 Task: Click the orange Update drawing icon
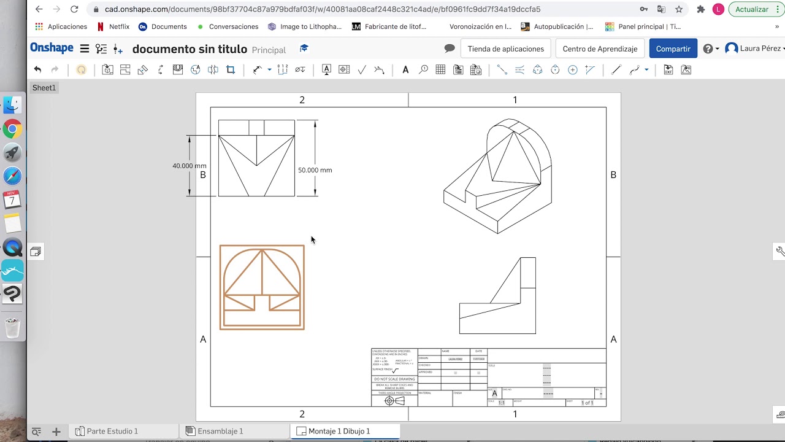click(x=81, y=70)
